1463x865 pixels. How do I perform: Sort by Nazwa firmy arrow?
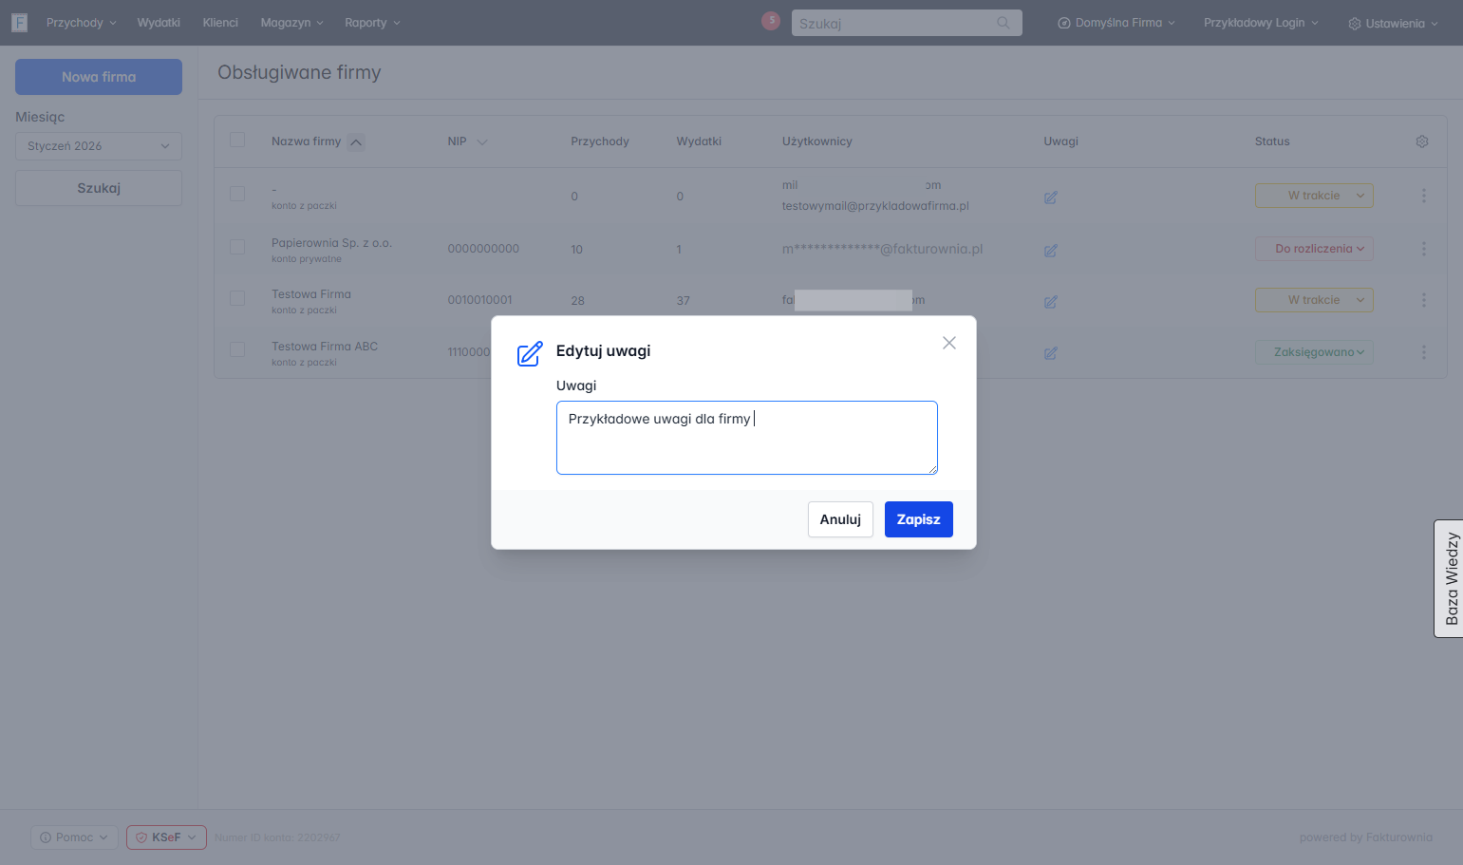[356, 142]
